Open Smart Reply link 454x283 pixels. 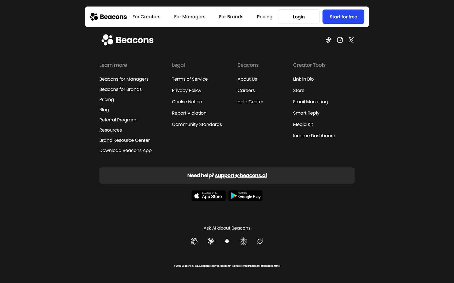(306, 113)
